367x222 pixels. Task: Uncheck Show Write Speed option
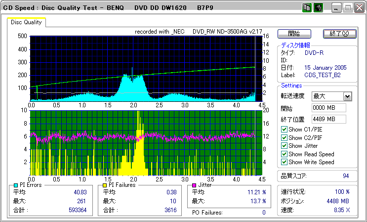pos(284,162)
